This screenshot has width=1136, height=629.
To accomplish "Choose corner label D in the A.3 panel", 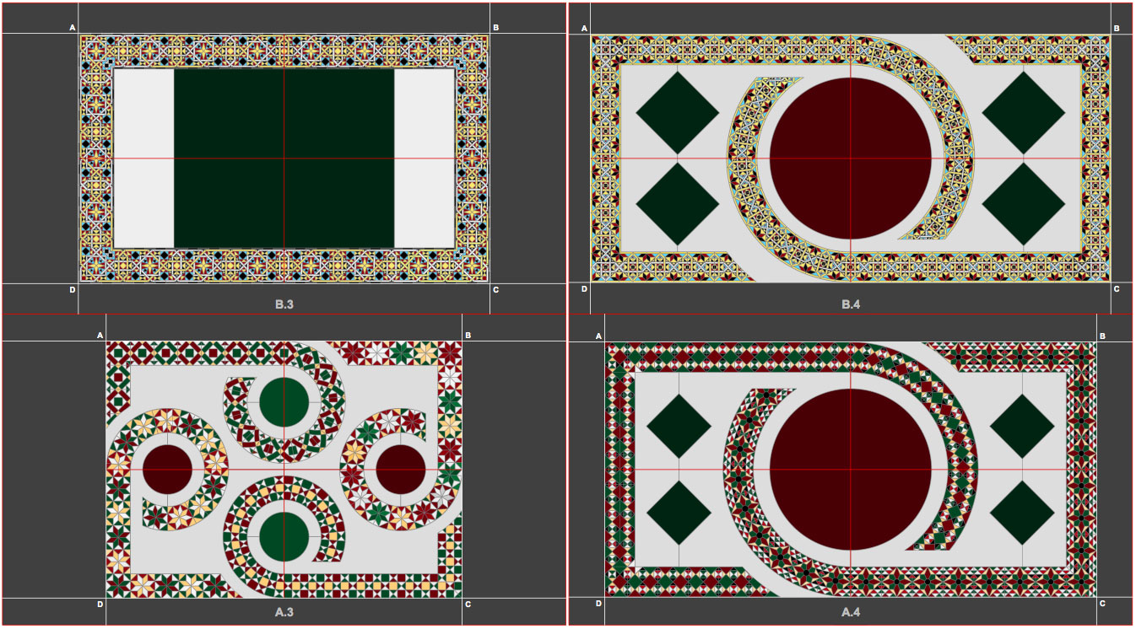I will [100, 604].
